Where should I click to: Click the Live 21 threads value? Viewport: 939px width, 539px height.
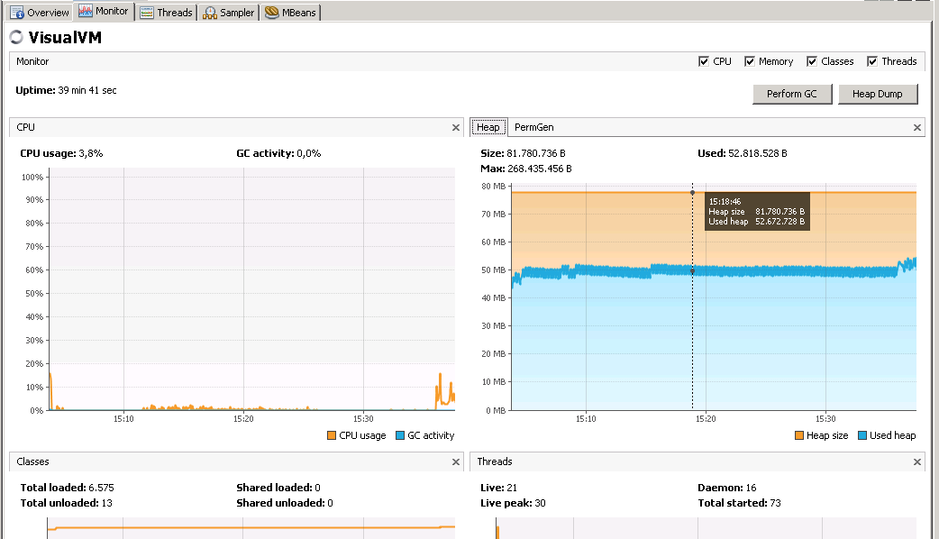click(512, 488)
